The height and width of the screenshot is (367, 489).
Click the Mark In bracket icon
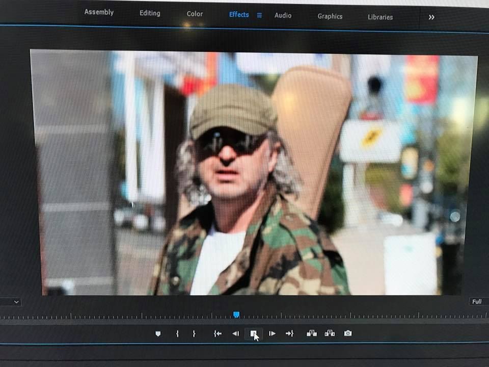pyautogui.click(x=177, y=334)
